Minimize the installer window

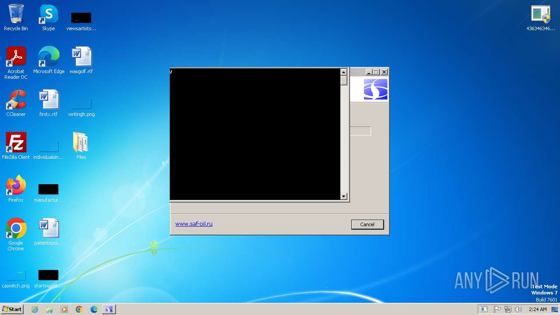[x=369, y=72]
